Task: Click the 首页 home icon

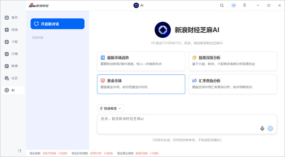Action: [x=7, y=18]
